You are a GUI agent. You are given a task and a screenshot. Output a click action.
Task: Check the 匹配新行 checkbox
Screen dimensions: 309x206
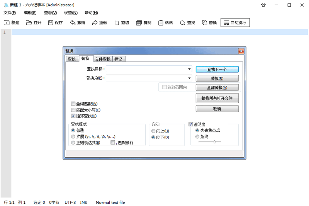tap(113, 142)
